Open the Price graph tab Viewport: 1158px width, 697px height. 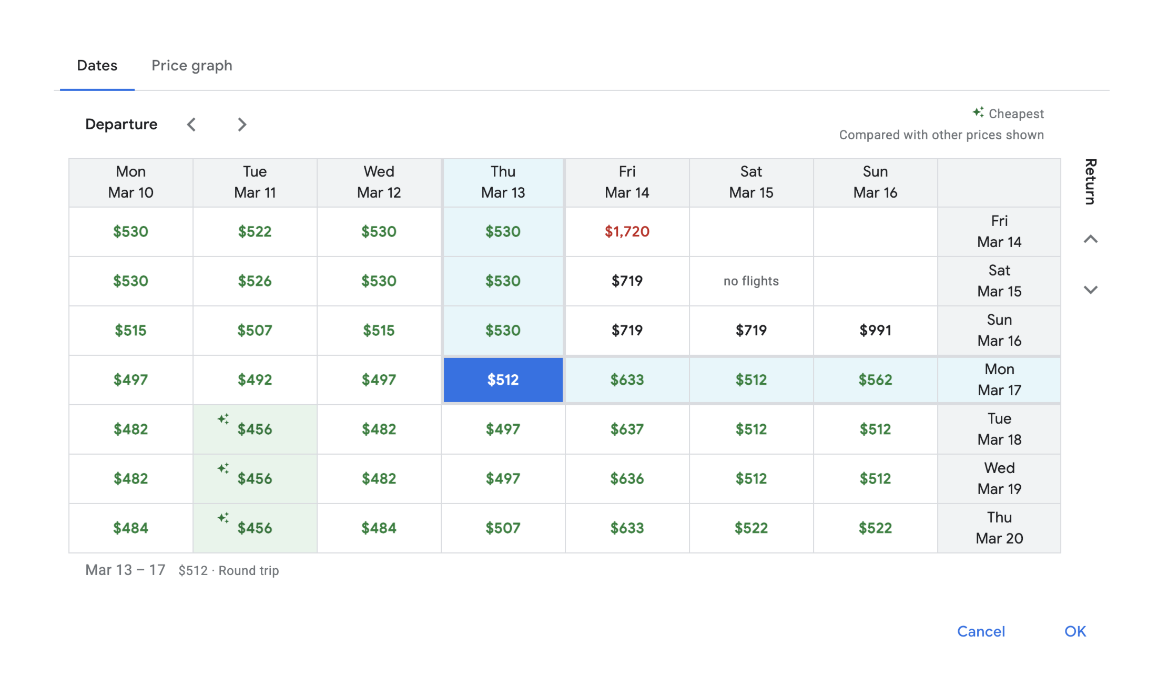(x=192, y=65)
